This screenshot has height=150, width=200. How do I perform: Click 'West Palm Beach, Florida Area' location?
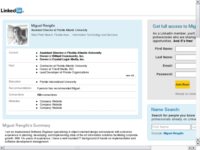coord(50,35)
